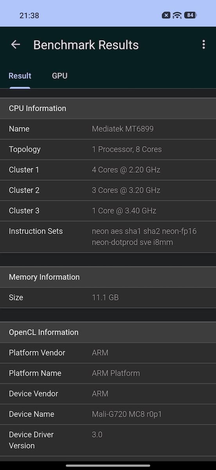Tap the Memory Information header
The width and height of the screenshot is (216, 470).
pos(108,277)
